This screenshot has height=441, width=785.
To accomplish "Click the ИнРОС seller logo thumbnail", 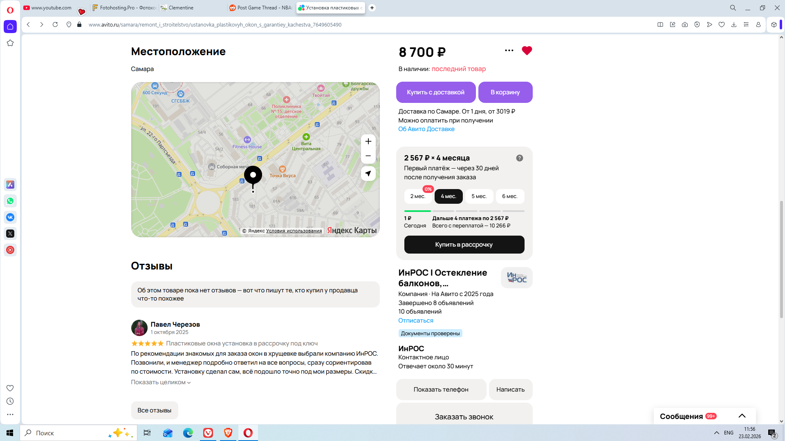I will pyautogui.click(x=516, y=278).
